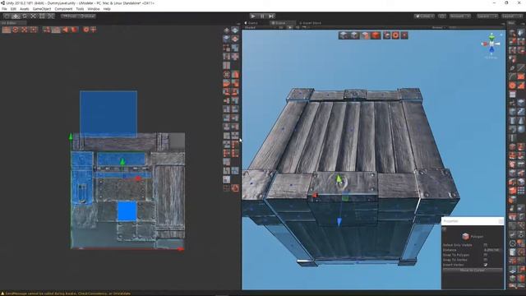Click the Polygon tool icon in Properties
The height and width of the screenshot is (296, 526).
(465, 236)
